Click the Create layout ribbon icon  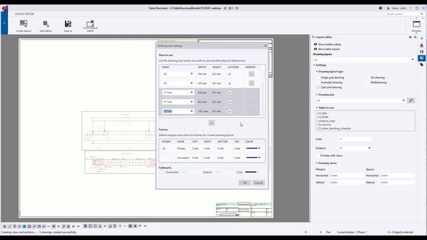click(x=23, y=24)
